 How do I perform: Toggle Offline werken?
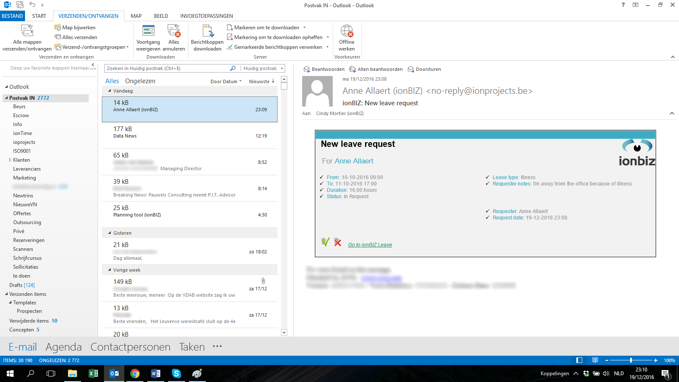click(347, 38)
